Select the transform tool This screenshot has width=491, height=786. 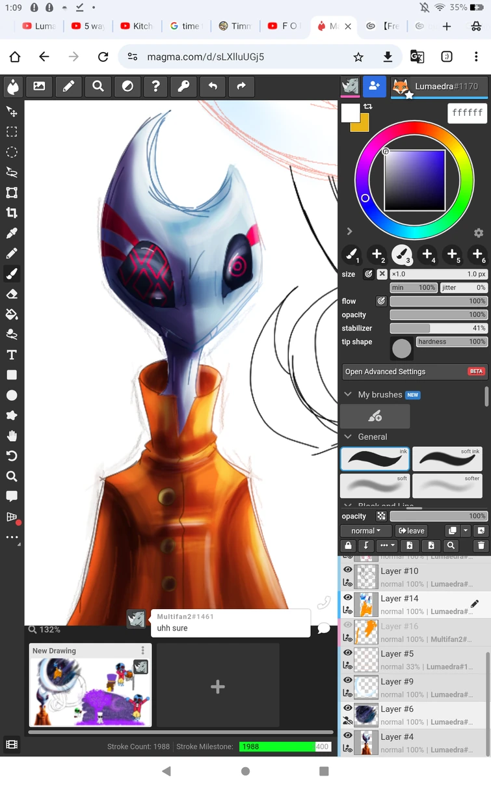[12, 193]
